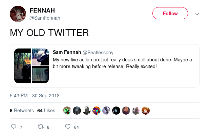Open the 5:43 PM - 30 Sep 2018 timestamp
The width and height of the screenshot is (209, 136).
point(35,95)
